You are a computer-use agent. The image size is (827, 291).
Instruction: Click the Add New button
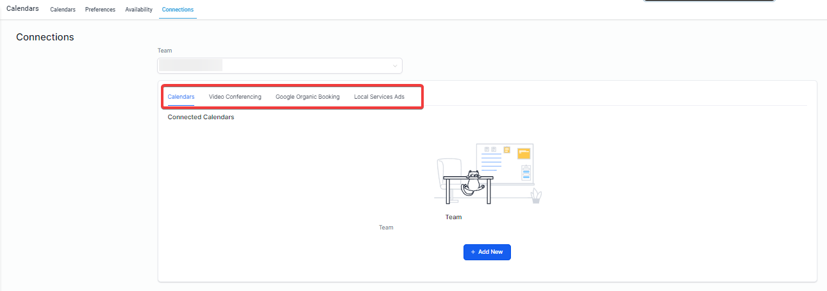(487, 253)
